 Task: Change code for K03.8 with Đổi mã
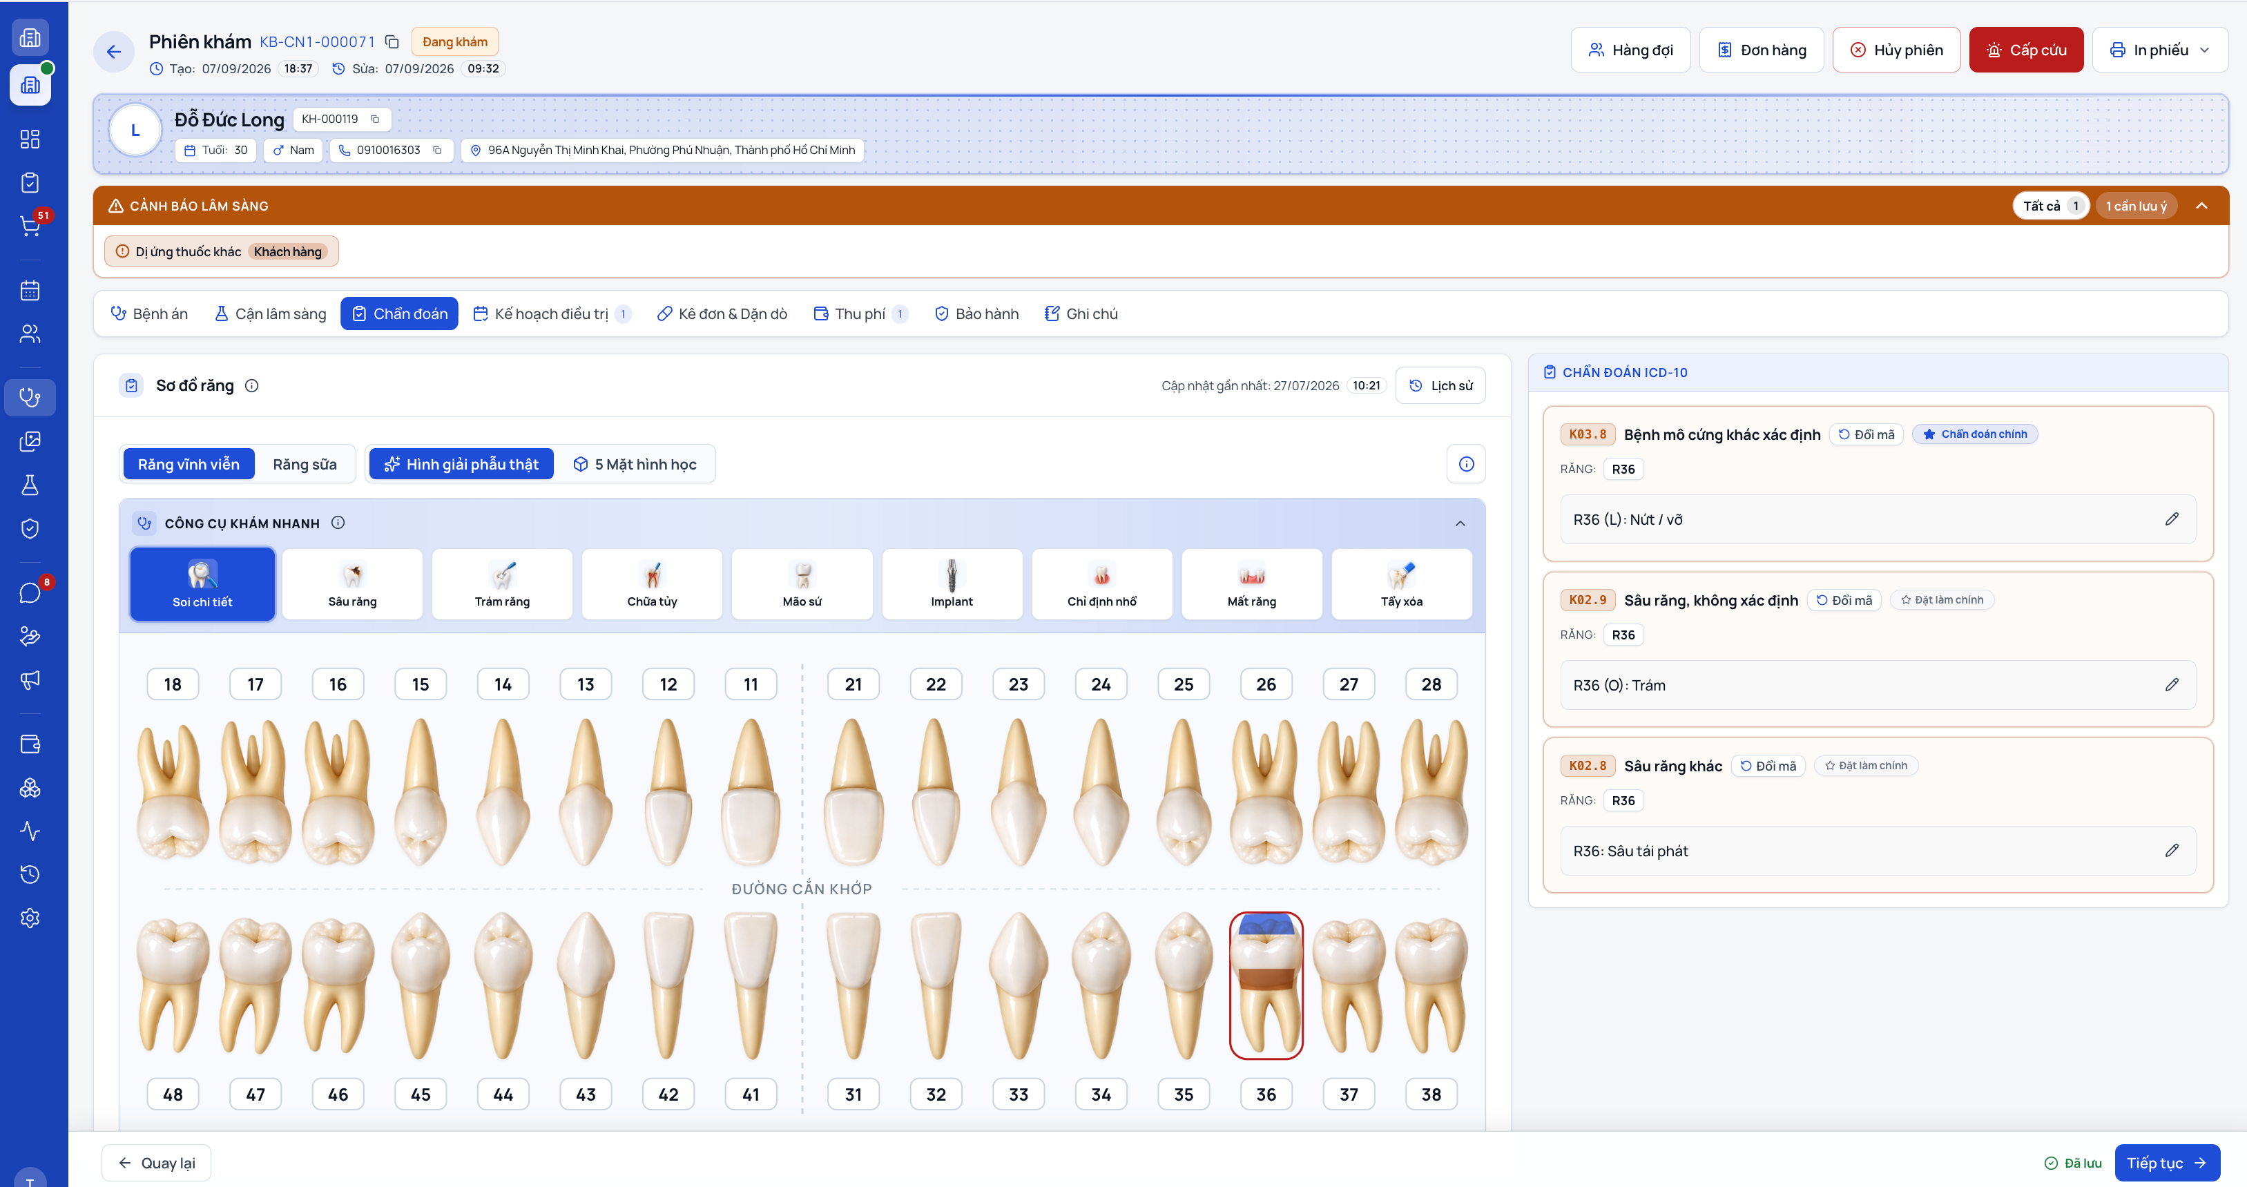(x=1867, y=434)
